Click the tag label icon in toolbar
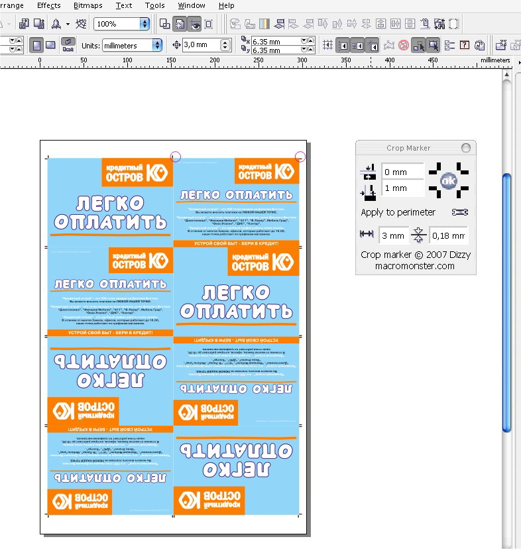This screenshot has width=521, height=549. (425, 24)
